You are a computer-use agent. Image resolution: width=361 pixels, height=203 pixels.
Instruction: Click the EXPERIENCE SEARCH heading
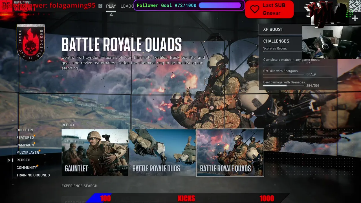coord(79,186)
